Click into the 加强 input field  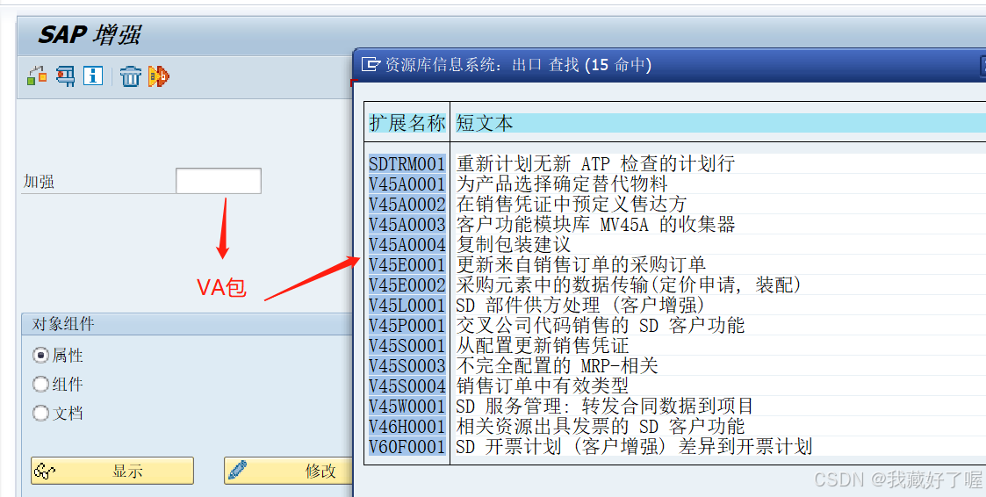[x=219, y=181]
